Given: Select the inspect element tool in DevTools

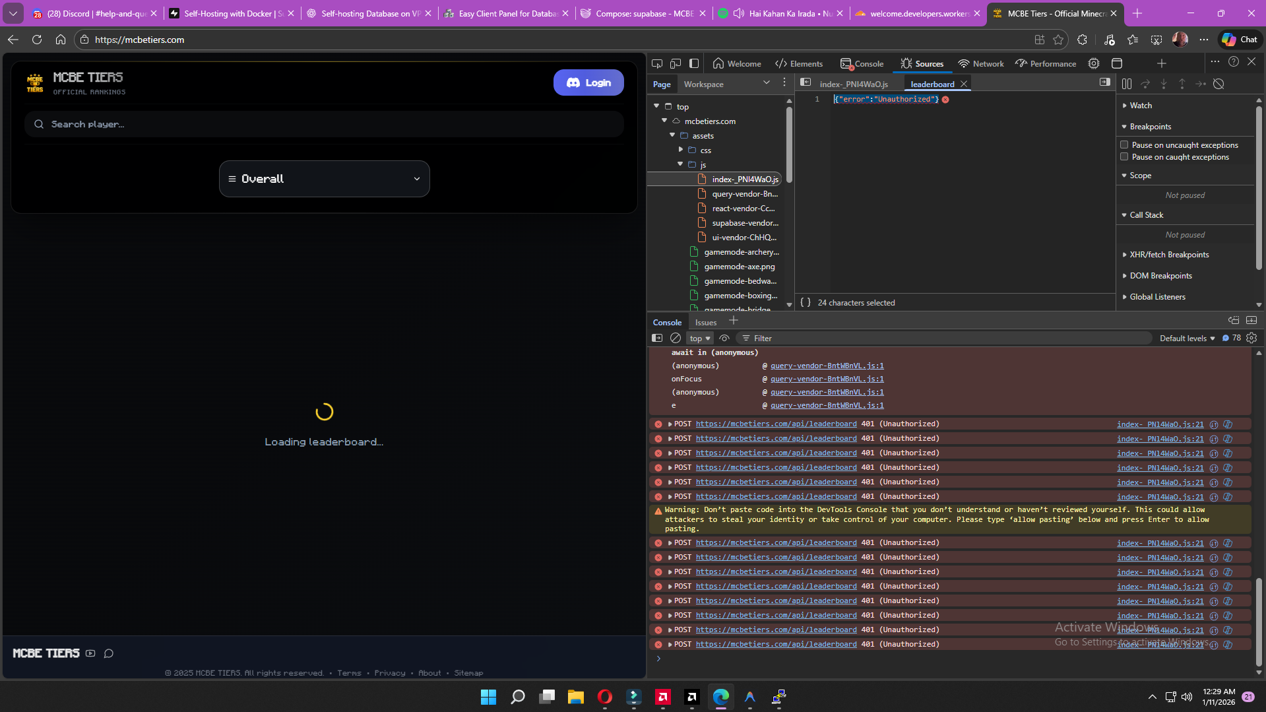Looking at the screenshot, I should point(657,63).
